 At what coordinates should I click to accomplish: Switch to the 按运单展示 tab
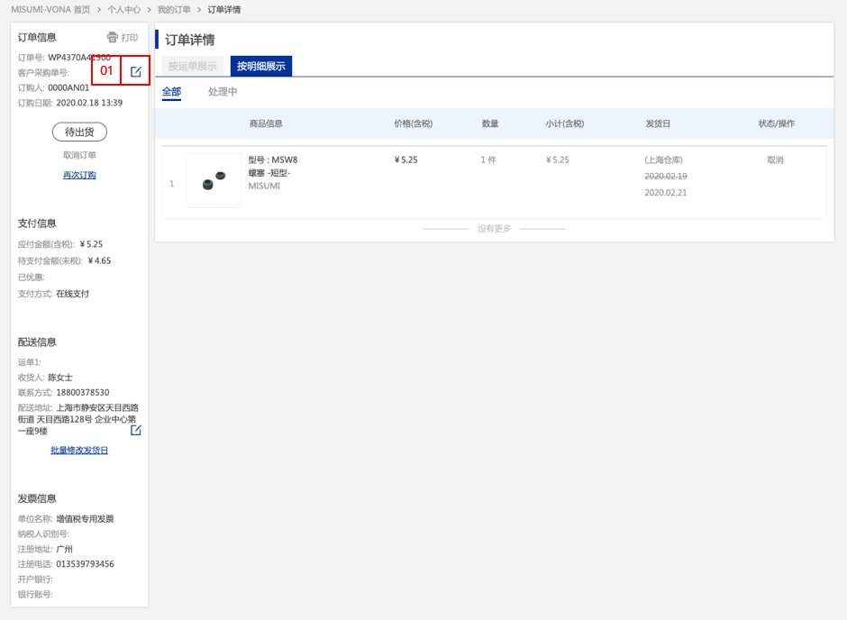pos(193,66)
